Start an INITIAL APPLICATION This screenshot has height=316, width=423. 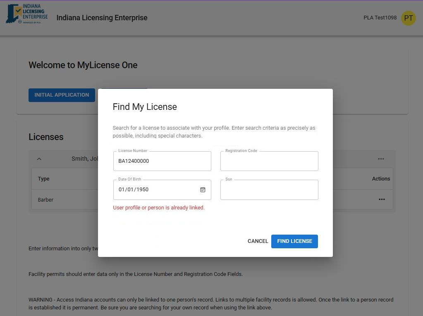point(62,95)
